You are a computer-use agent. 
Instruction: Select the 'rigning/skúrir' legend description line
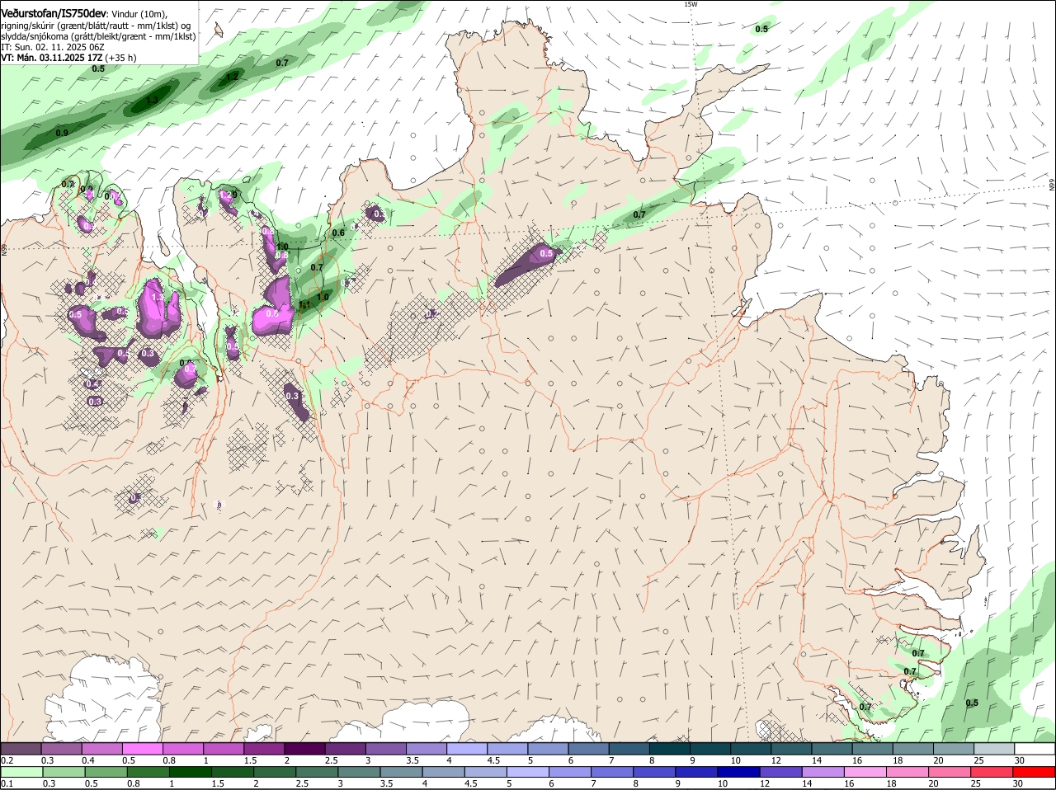point(96,25)
